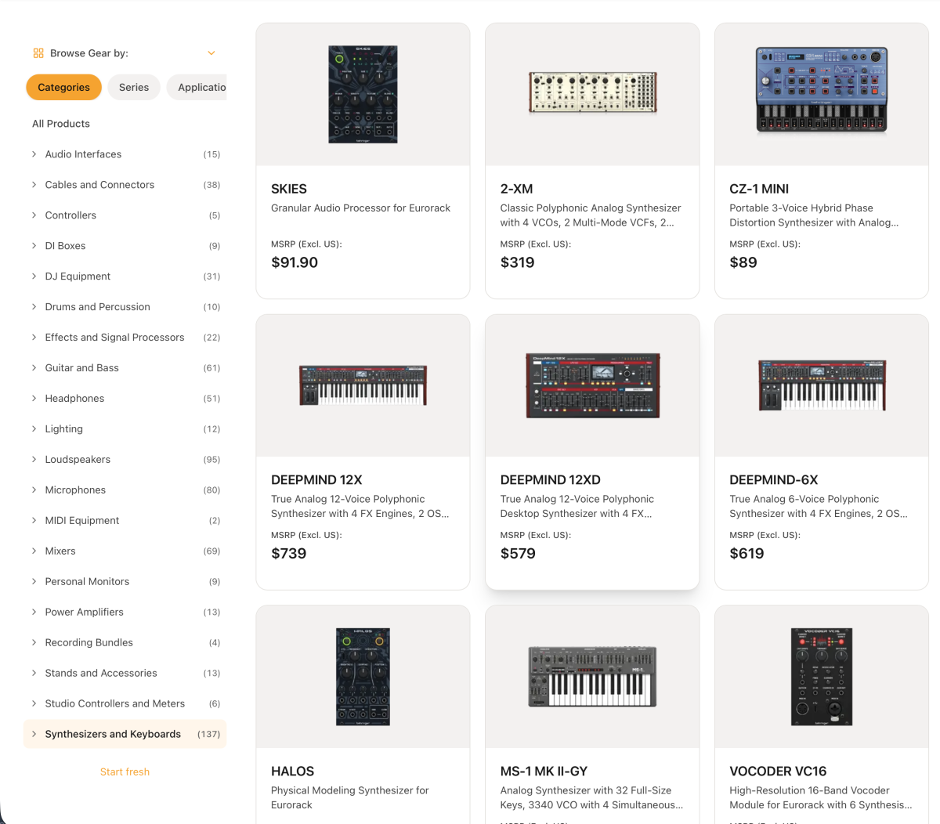Click the $619 price on DEEPMIND-6X
The width and height of the screenshot is (940, 824).
(x=747, y=554)
